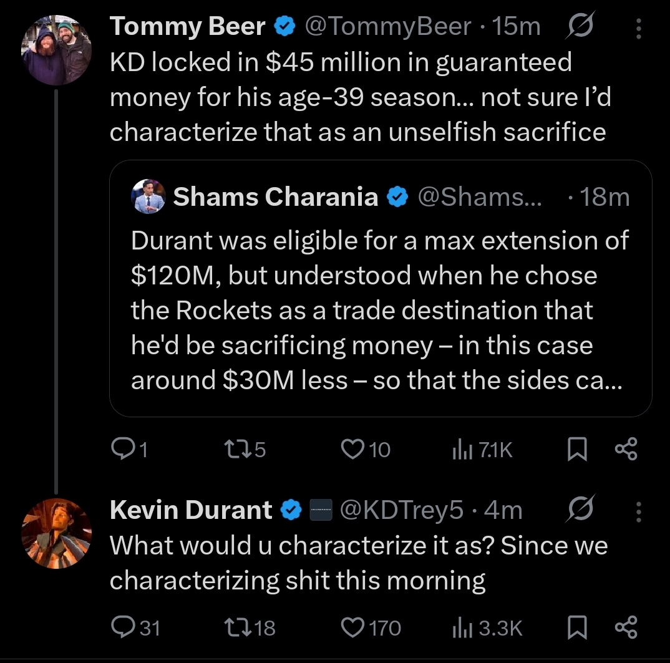Reply to Kevin Durant's tweet
670x663 pixels.
119,627
